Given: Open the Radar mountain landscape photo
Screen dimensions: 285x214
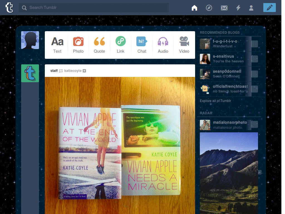Looking at the screenshot, I should point(229,173).
